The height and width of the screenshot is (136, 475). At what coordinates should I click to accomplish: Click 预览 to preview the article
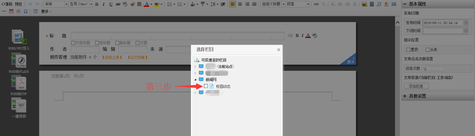(18, 4)
